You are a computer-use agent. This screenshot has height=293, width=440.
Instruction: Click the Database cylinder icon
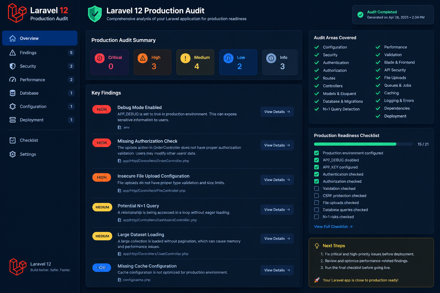pyautogui.click(x=13, y=93)
